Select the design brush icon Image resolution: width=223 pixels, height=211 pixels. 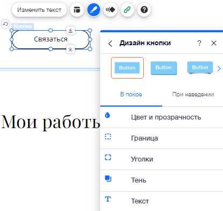coord(94,10)
